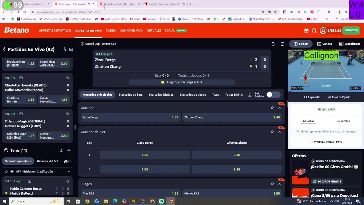Bet on Denver Nuggets at 2.50
Screen dimensions: 364x205
[x=54, y=136]
